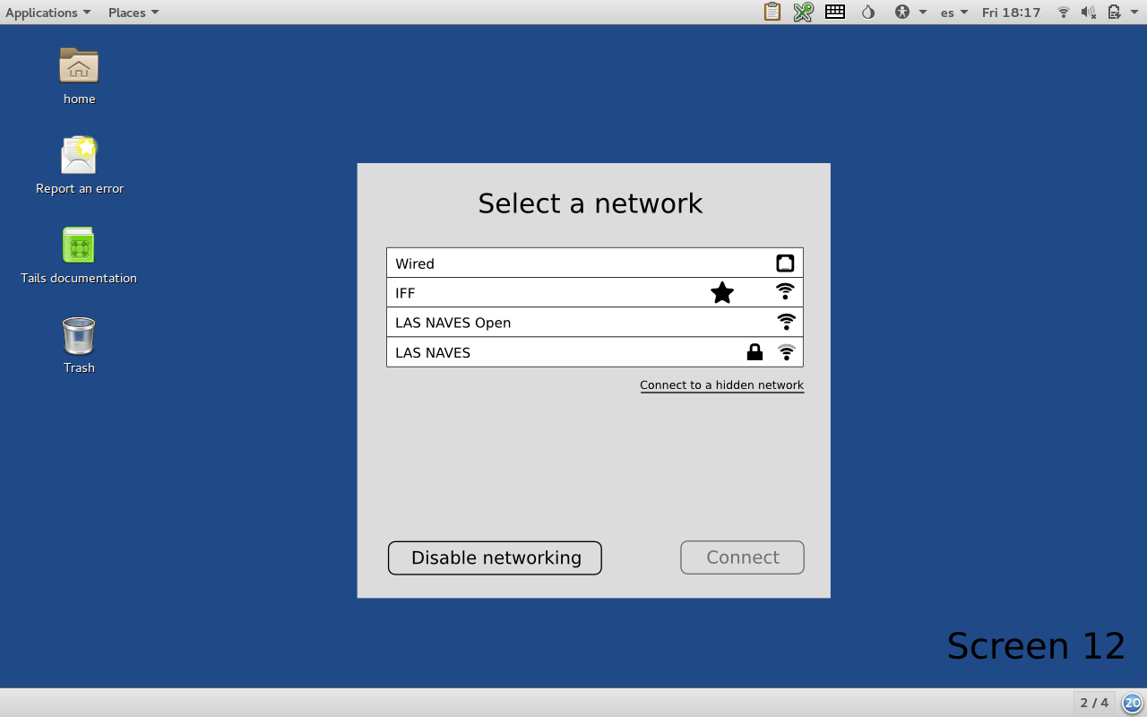Open the accessibility menu dropdown

click(910, 12)
